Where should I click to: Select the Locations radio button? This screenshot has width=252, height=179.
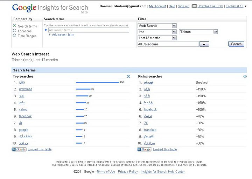[x=14, y=30]
